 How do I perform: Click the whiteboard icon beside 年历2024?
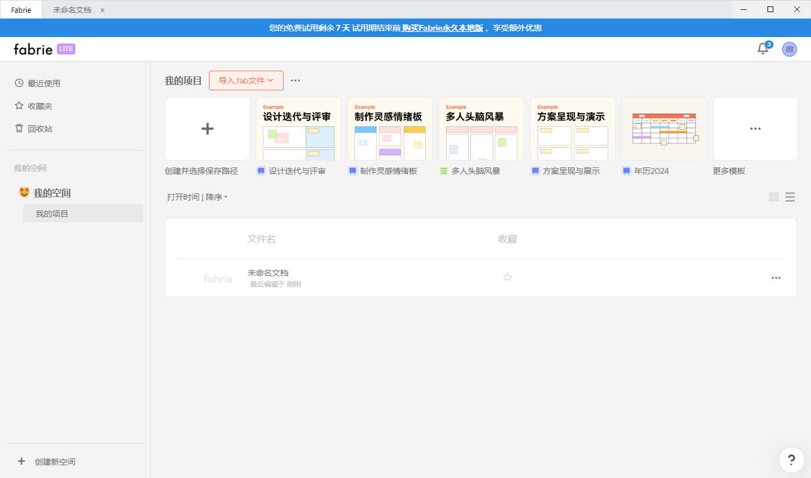coord(627,171)
